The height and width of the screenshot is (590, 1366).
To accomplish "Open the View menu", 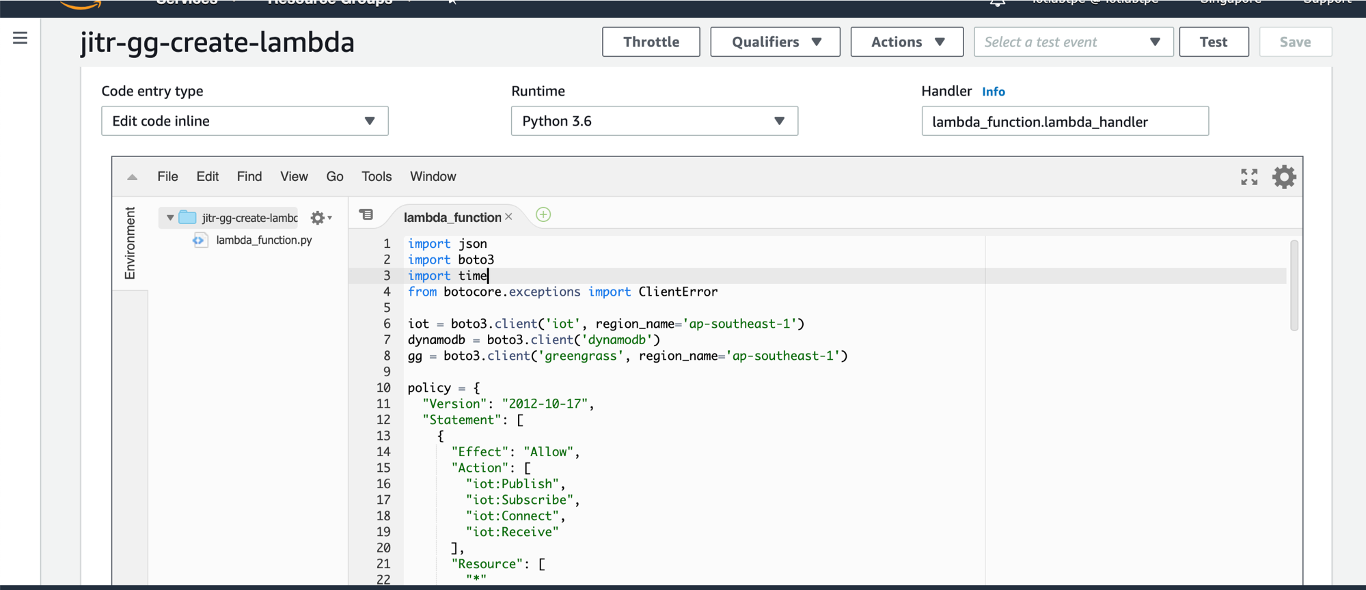I will tap(294, 177).
